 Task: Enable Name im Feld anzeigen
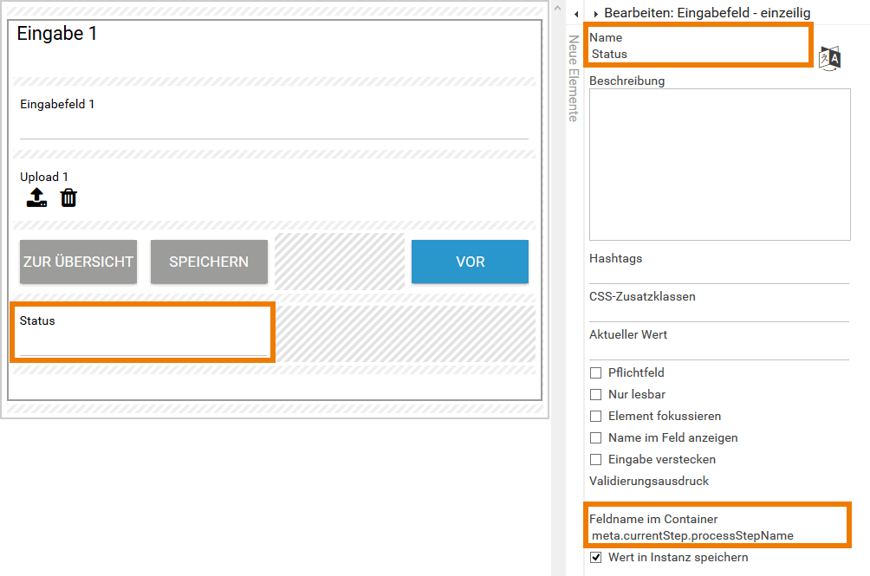click(595, 438)
